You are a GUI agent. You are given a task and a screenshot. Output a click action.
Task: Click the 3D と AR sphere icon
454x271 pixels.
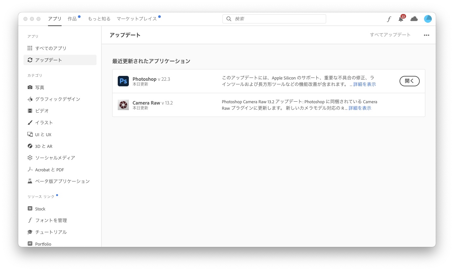pos(30,146)
